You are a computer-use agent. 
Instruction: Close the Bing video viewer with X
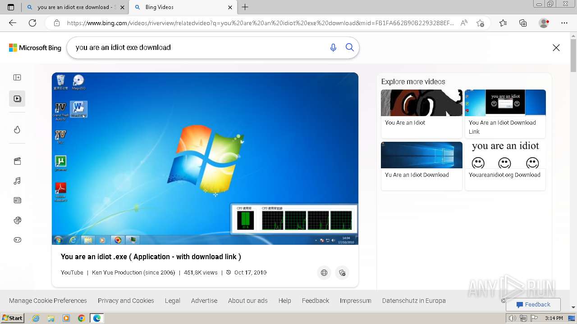(556, 48)
